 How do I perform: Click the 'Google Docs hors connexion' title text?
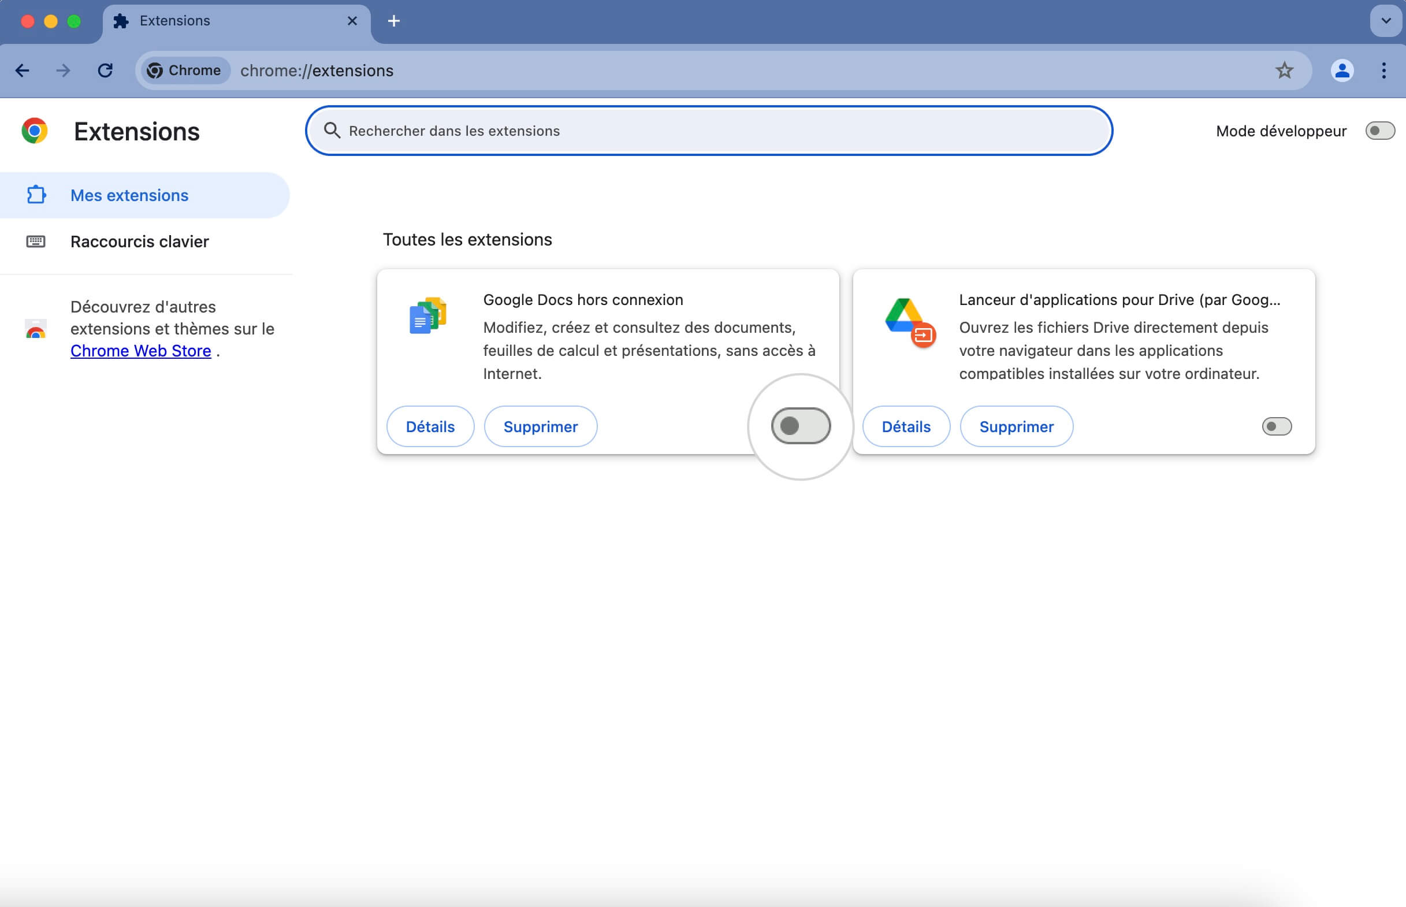point(583,300)
